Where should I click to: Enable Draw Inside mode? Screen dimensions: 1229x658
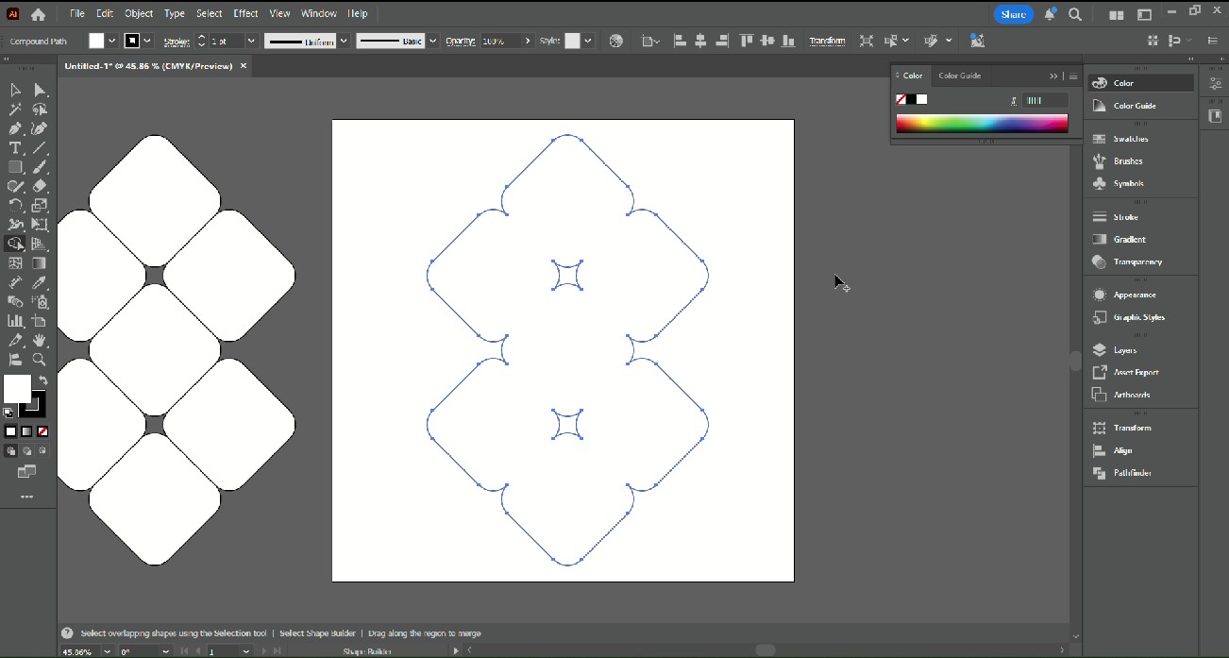click(x=42, y=451)
